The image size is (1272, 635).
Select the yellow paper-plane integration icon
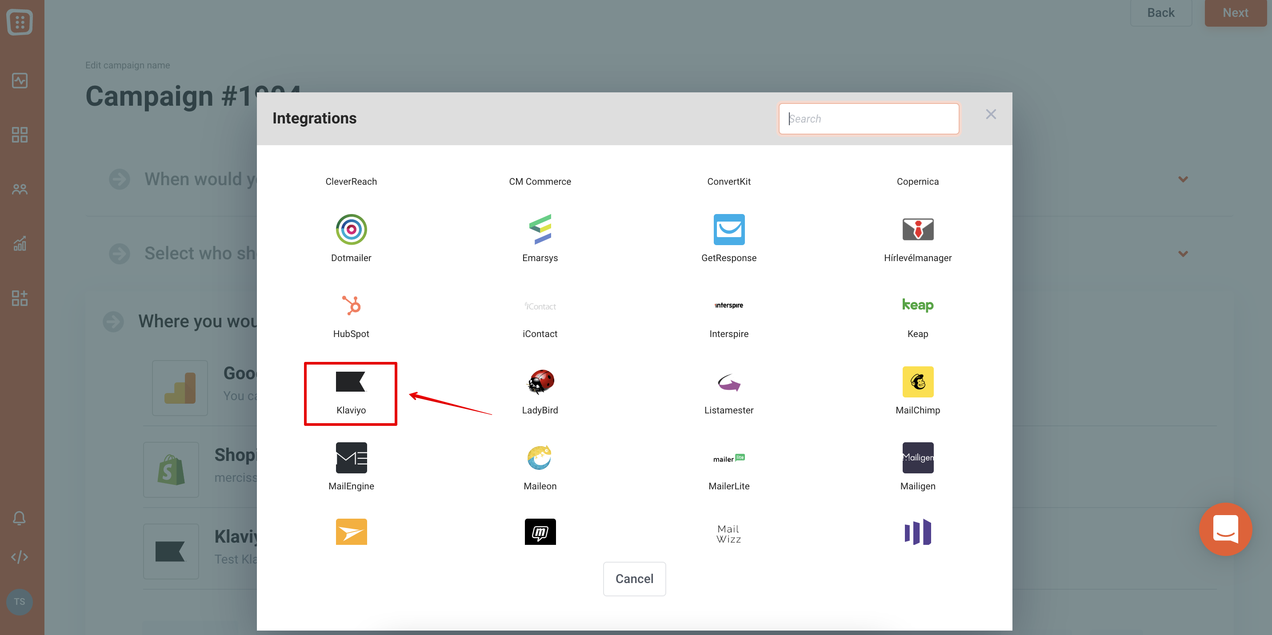pyautogui.click(x=351, y=532)
